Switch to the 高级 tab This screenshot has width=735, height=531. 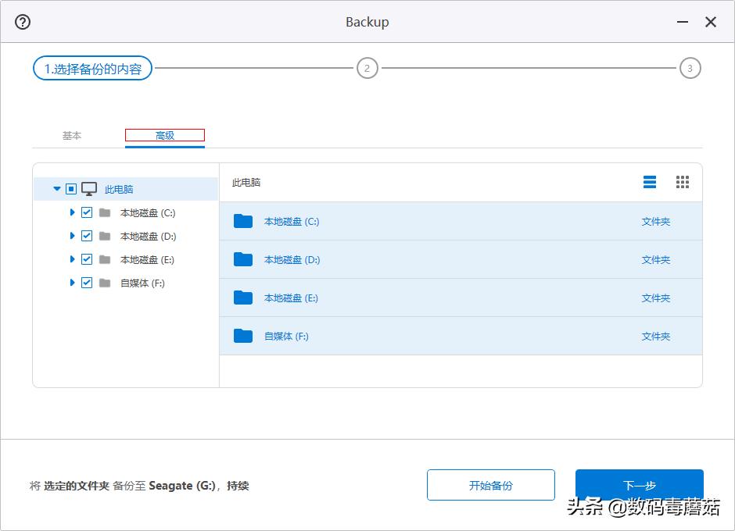point(164,135)
